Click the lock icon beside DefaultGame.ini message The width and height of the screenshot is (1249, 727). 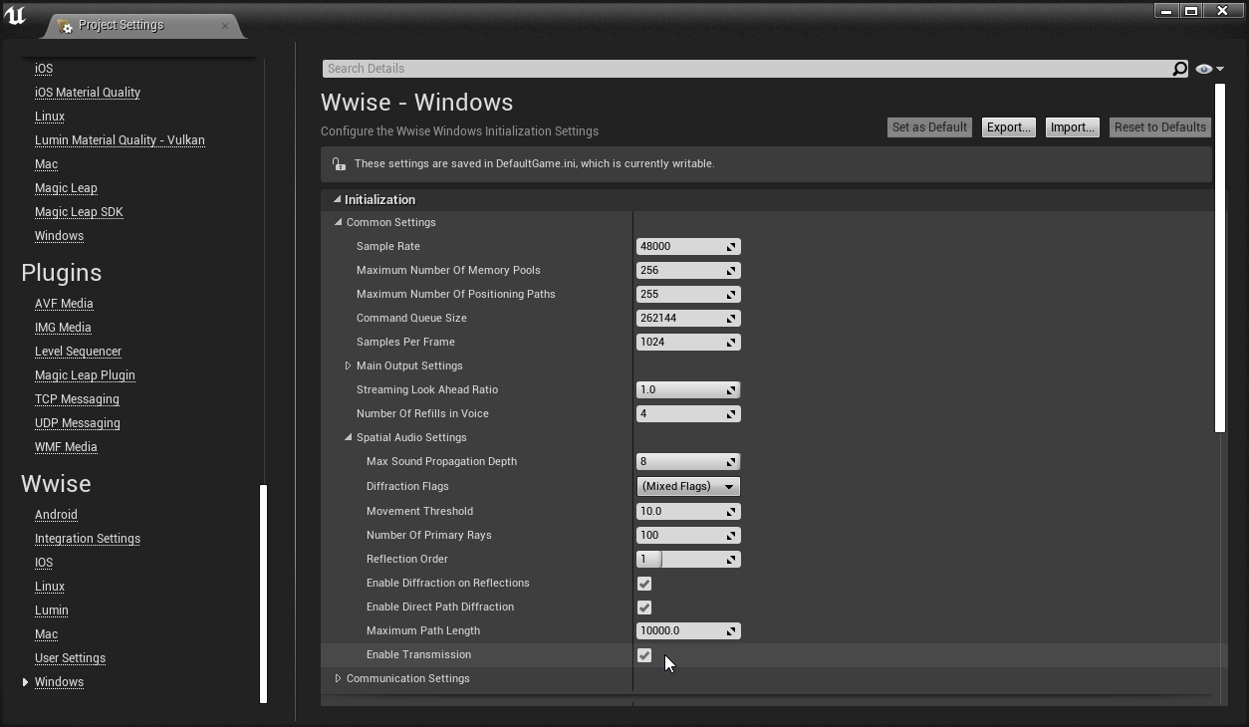(339, 163)
